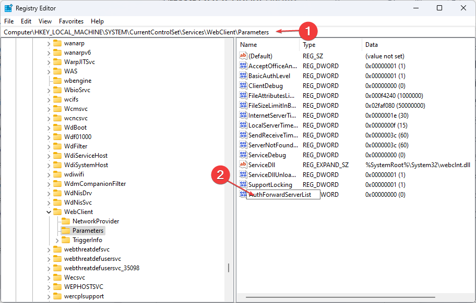This screenshot has height=303, width=476.
Task: Click the tree pane vertical scrollbar thumb
Action: pyautogui.click(x=228, y=268)
